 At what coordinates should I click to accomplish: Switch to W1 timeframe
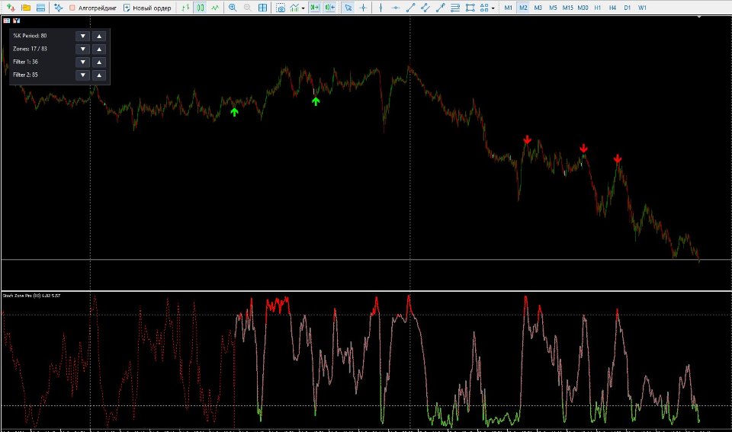pos(642,8)
